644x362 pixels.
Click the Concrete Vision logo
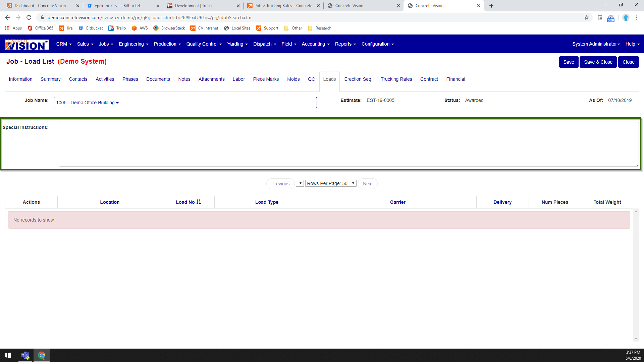pos(27,44)
